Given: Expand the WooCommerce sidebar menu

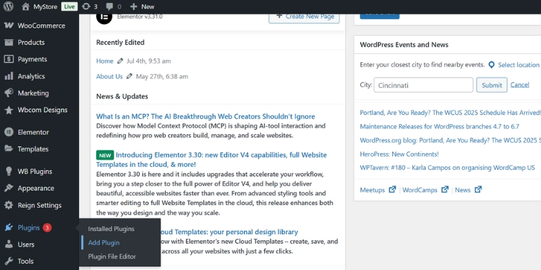Looking at the screenshot, I should tap(41, 26).
